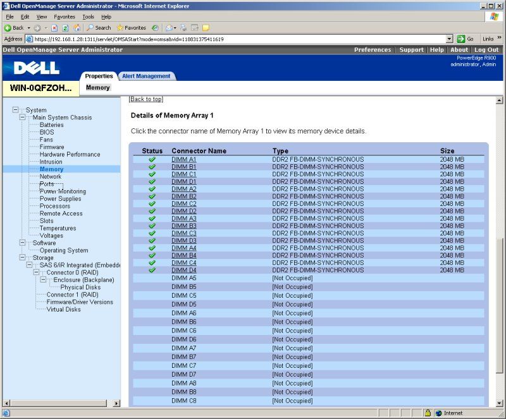Image resolution: width=506 pixels, height=419 pixels.
Task: Click the Log Out link
Action: [x=486, y=50]
